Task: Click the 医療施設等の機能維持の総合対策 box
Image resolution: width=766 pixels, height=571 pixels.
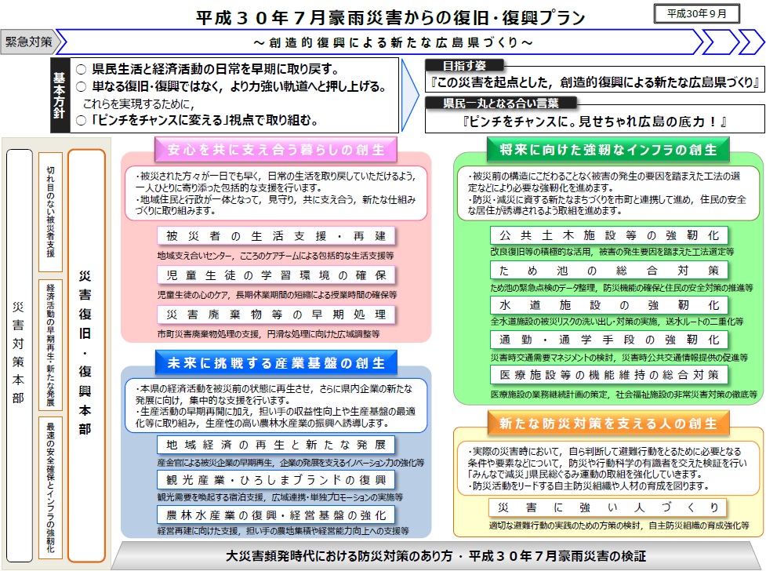Action: coord(609,375)
